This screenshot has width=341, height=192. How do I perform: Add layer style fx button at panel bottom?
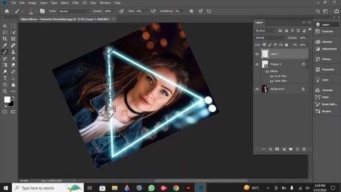[270, 149]
